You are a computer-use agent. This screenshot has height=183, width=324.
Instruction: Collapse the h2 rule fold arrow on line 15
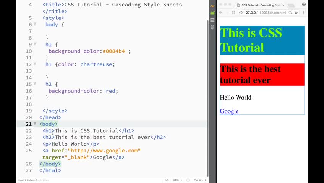click(x=35, y=84)
